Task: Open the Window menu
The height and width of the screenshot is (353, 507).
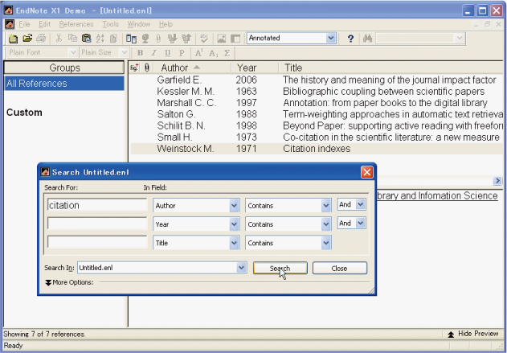Action: pos(139,24)
